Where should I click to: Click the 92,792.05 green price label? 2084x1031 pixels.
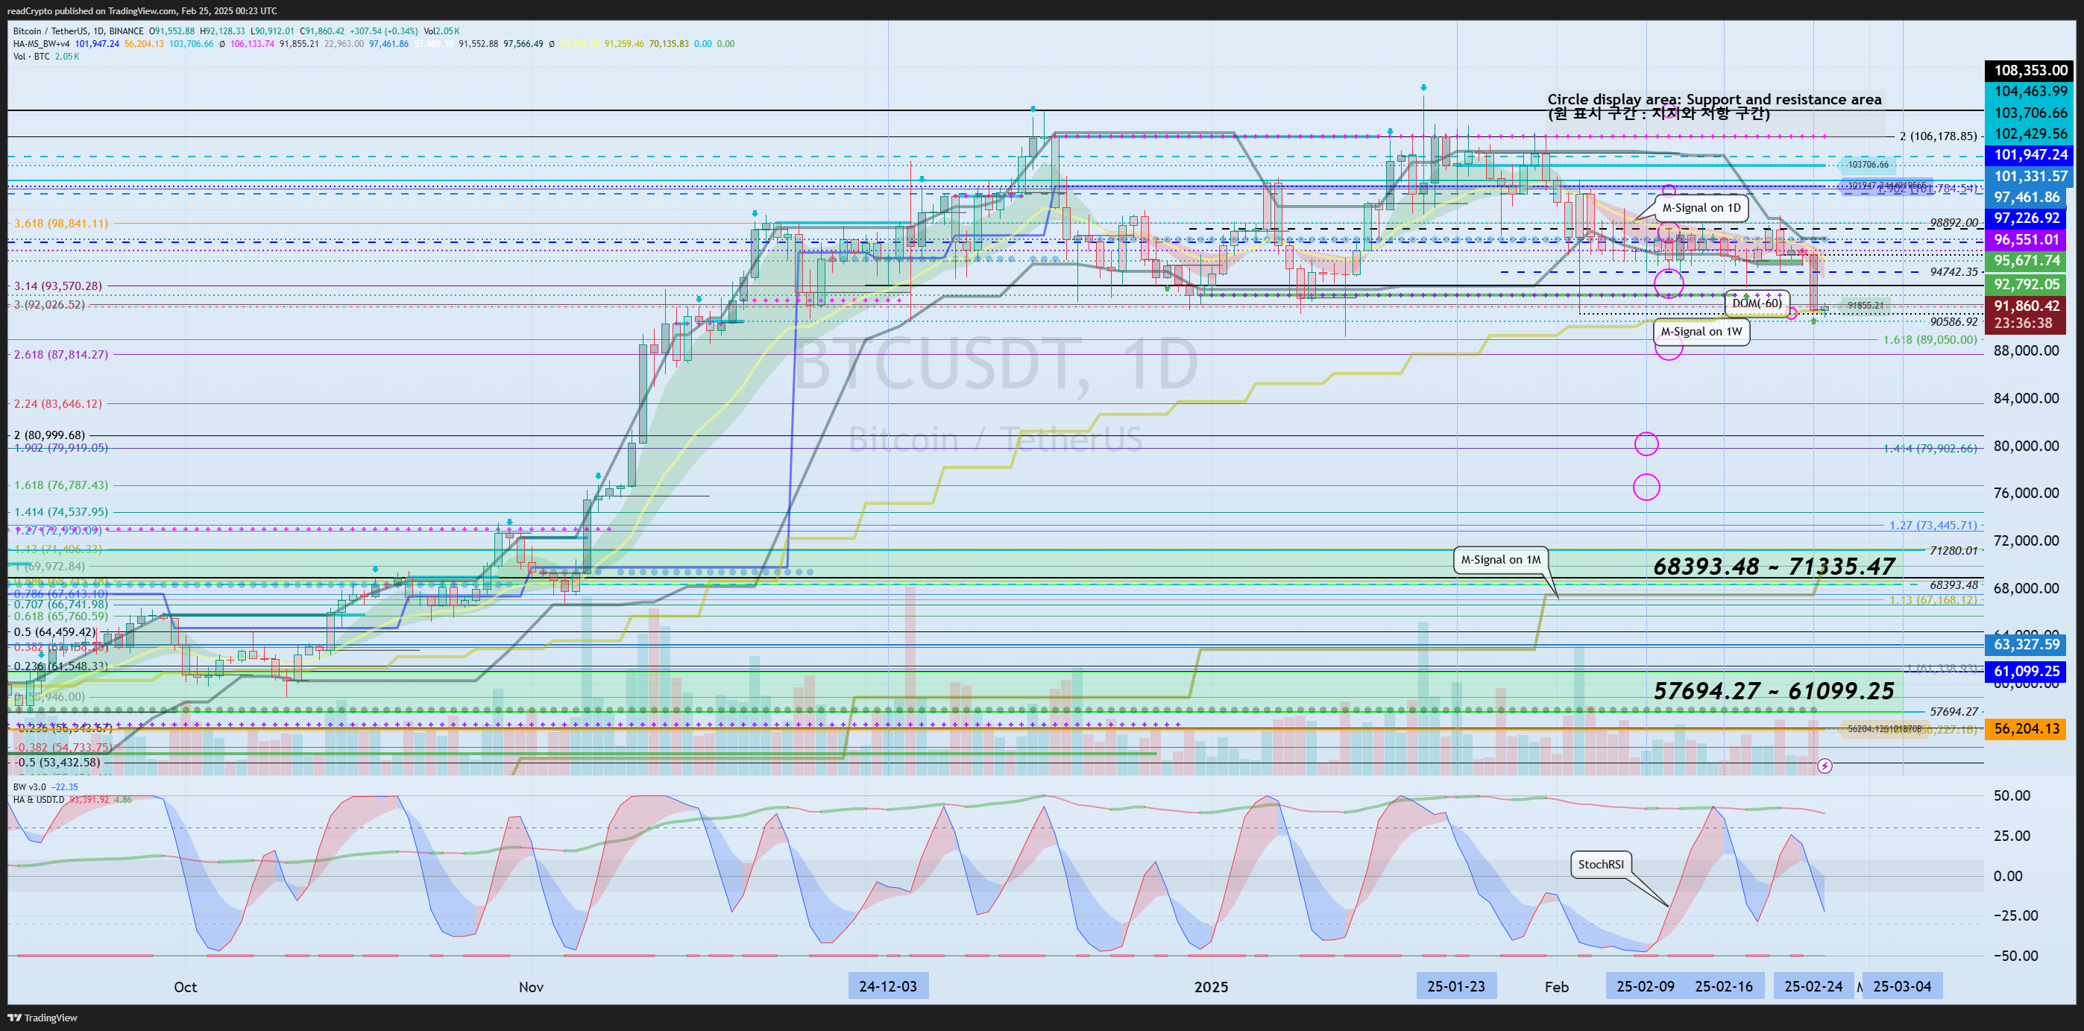[2026, 284]
